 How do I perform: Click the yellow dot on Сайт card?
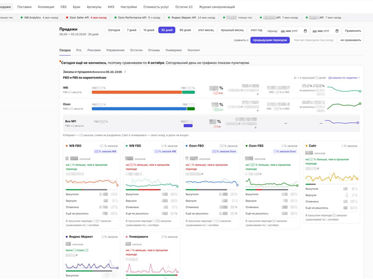(307, 146)
